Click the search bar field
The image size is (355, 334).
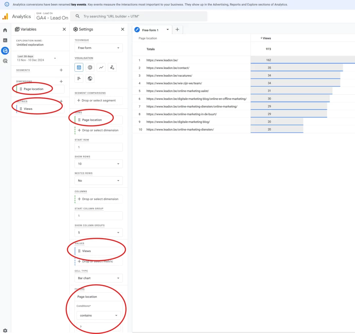pos(139,16)
